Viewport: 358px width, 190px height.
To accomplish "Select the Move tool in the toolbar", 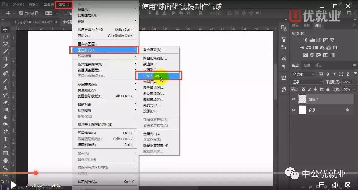I will click(x=5, y=29).
